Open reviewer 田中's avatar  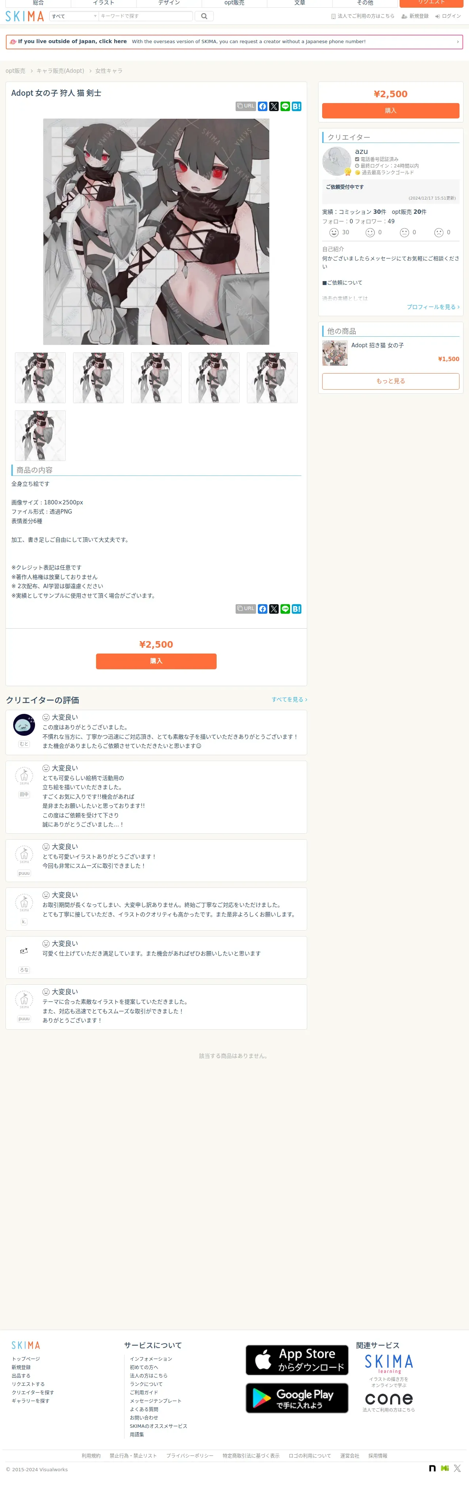pos(24,776)
